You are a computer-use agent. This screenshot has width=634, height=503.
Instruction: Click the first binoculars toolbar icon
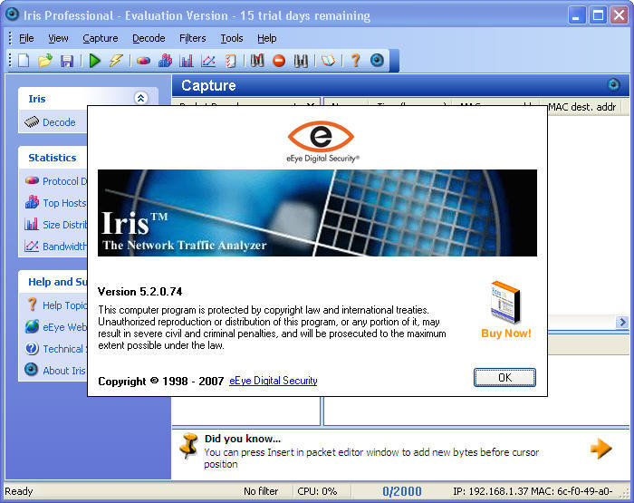[257, 61]
